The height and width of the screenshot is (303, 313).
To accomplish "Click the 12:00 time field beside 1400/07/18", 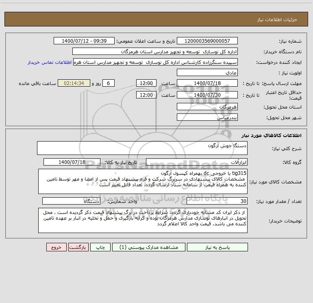I will 146,83.
